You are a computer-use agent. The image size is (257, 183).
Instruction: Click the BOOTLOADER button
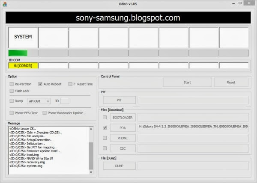123,118
